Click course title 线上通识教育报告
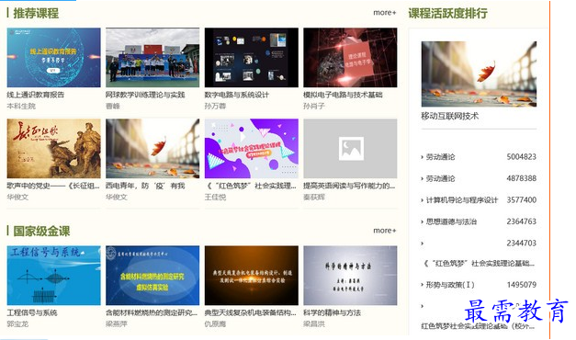 [36, 95]
